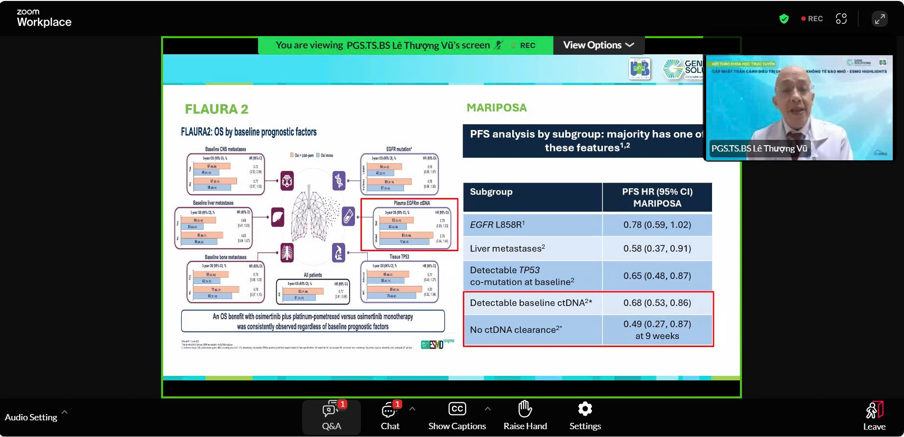Expand Audio Setting options arrow
This screenshot has height=437, width=904.
point(65,412)
